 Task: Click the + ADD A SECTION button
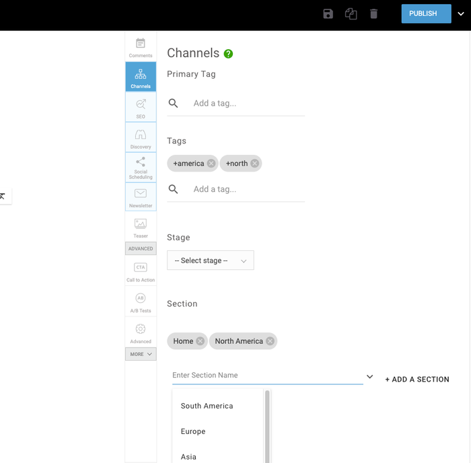click(x=417, y=380)
